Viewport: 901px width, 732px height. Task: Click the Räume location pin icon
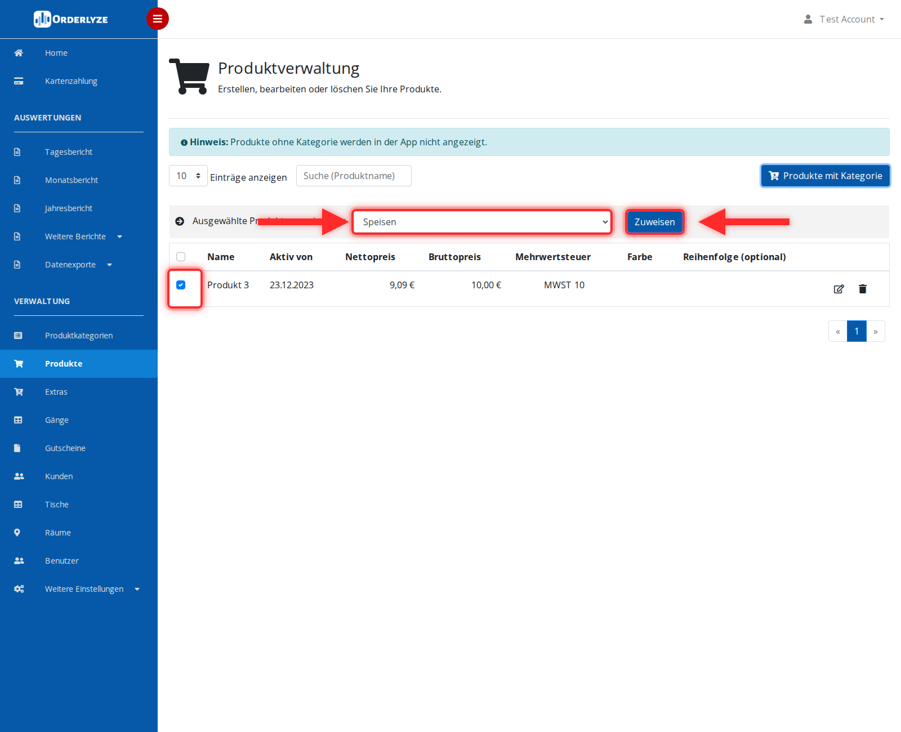[x=17, y=533]
